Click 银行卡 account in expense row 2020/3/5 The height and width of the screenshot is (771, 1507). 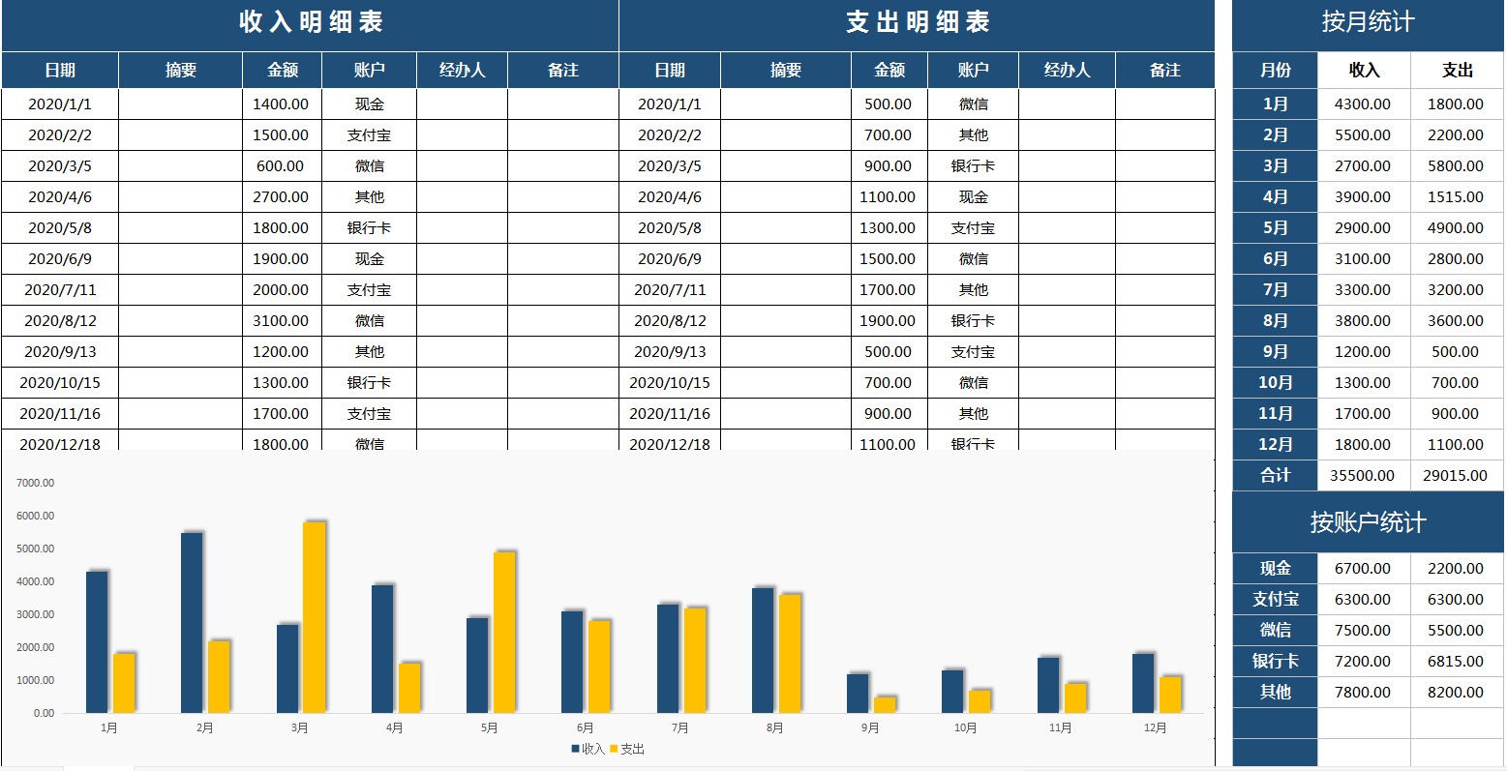973,165
